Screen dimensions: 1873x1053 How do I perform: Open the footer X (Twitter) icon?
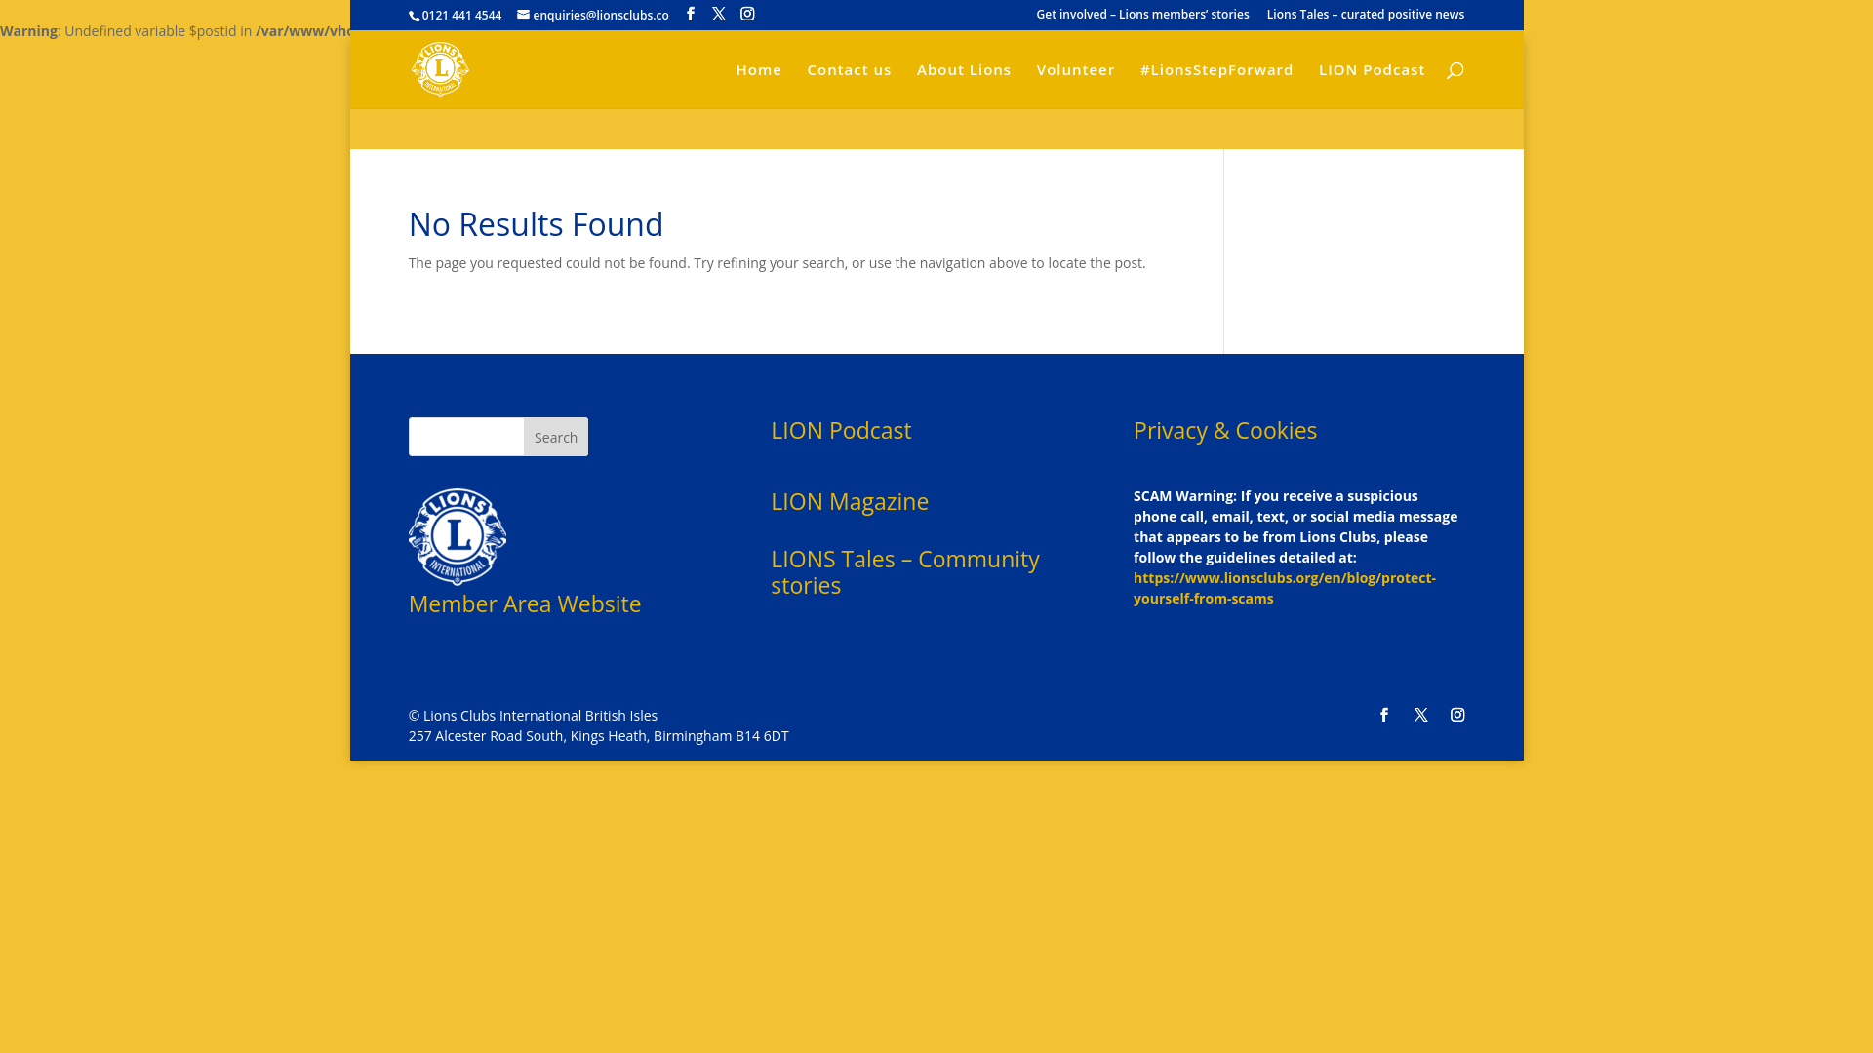1420,715
